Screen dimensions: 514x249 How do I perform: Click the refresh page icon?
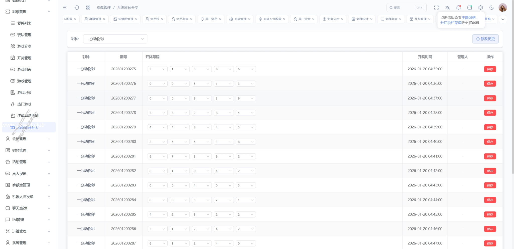(77, 8)
